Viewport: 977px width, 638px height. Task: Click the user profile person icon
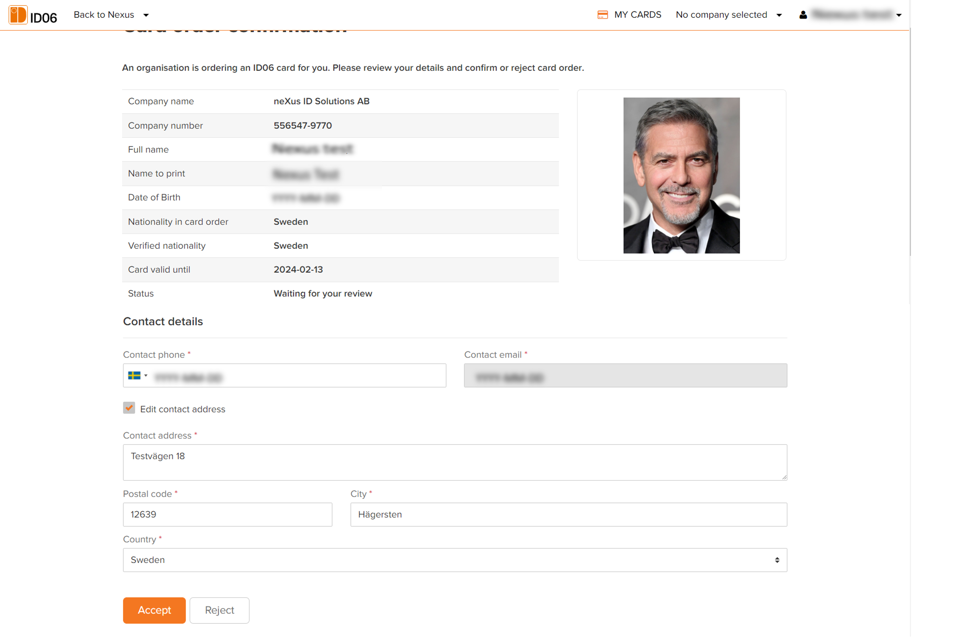[803, 15]
